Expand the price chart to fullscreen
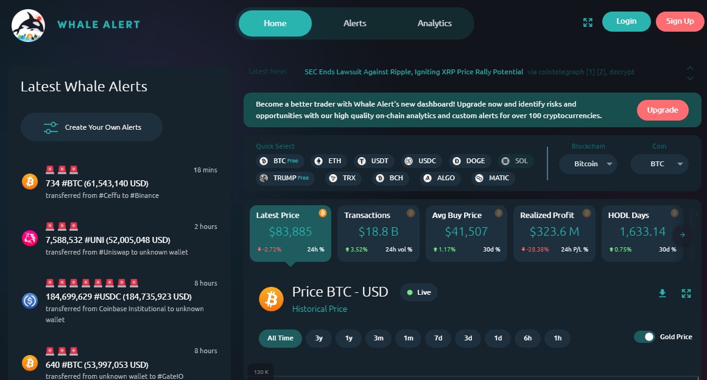Viewport: 707px width, 380px height. 686,294
